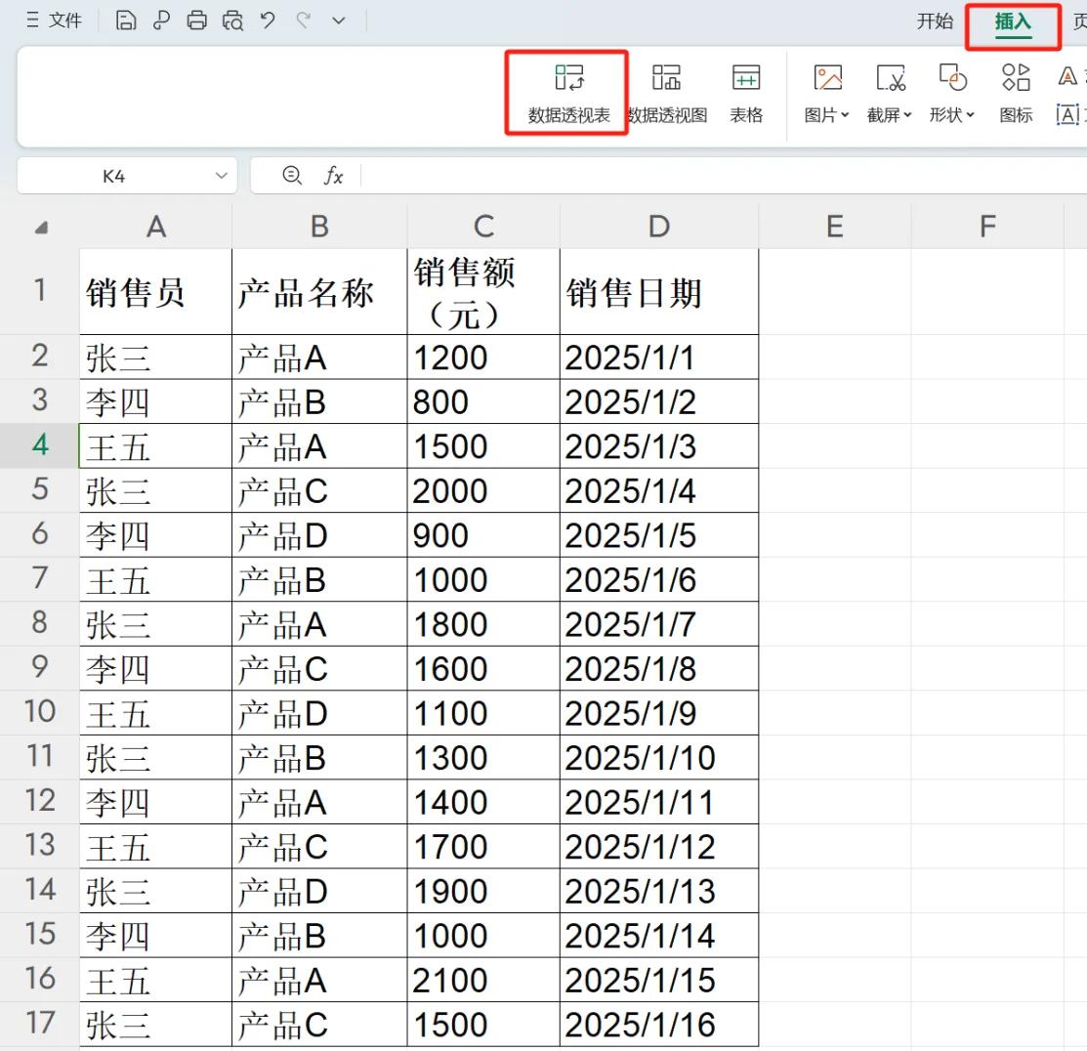Open the 形状 dropdown
Image resolution: width=1087 pixels, height=1051 pixels.
952,95
